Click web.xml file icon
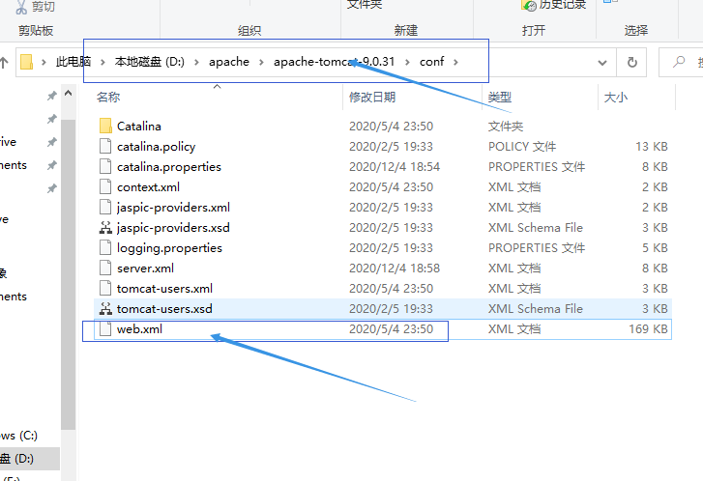This screenshot has width=703, height=481. point(105,328)
